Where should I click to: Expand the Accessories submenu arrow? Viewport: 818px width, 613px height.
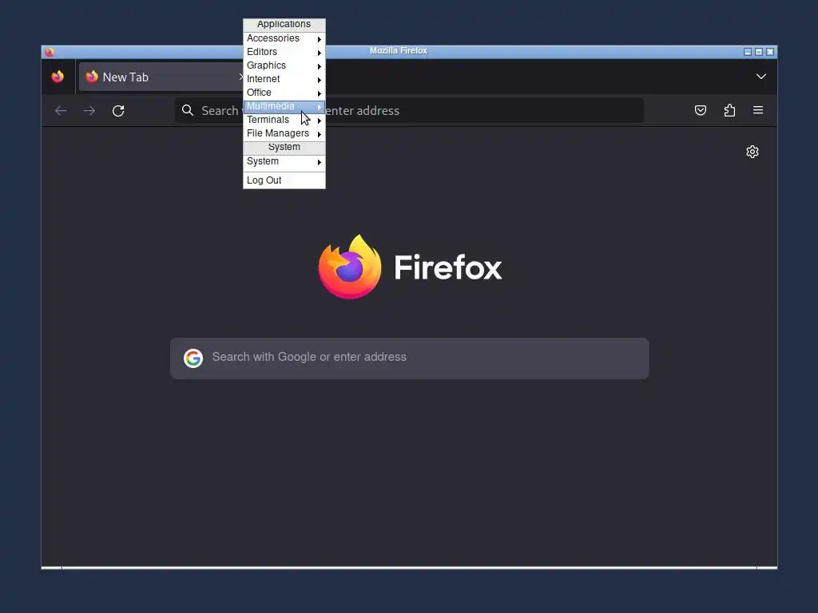point(320,39)
